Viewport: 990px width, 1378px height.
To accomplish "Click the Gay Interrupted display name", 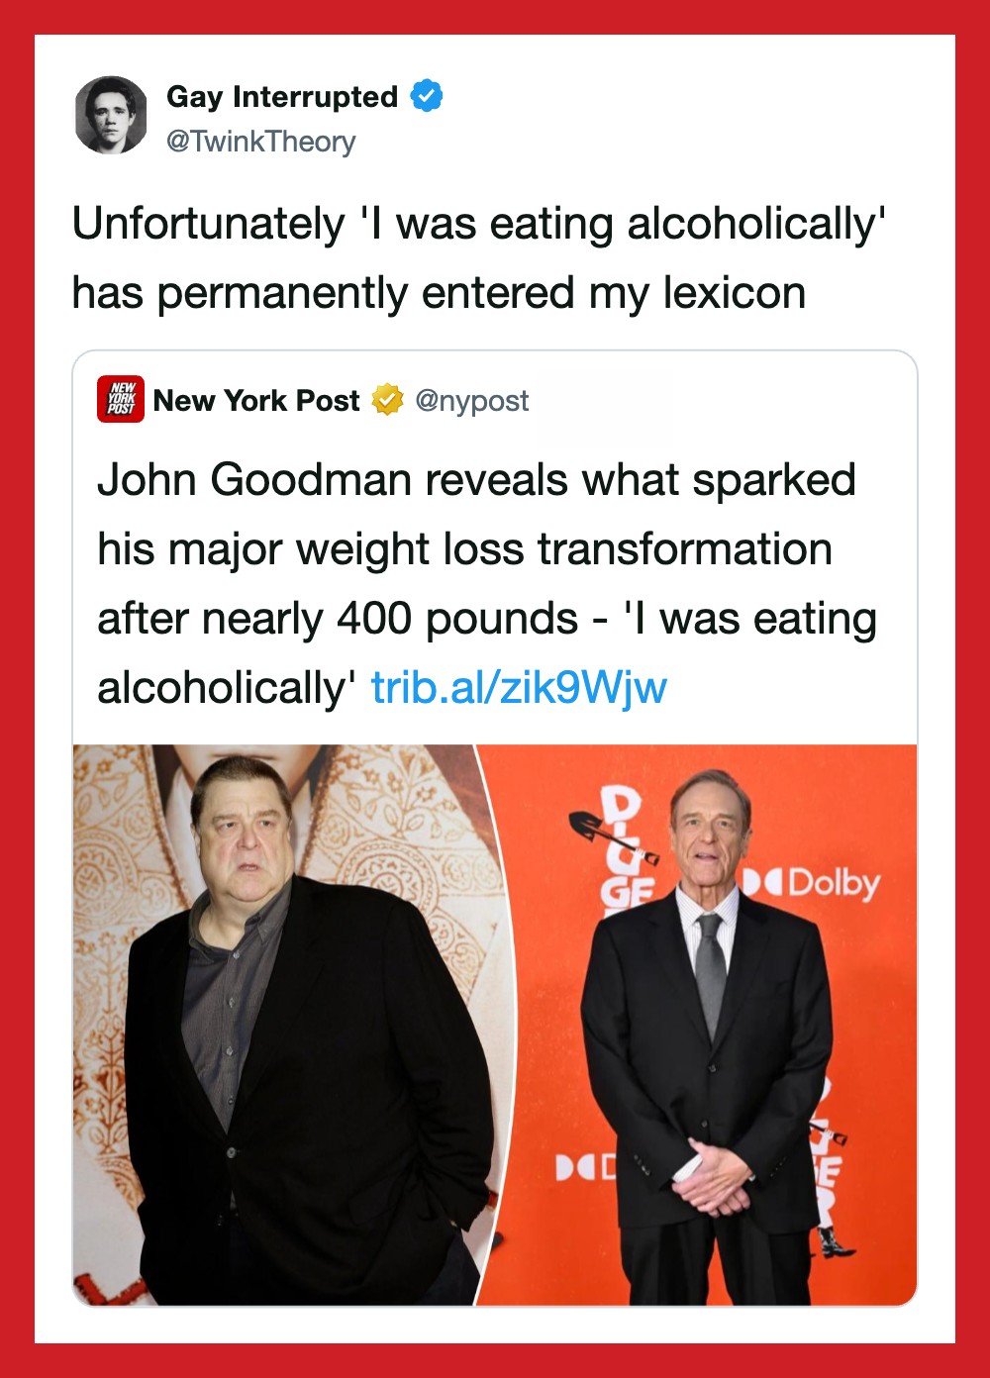I will coord(282,97).
